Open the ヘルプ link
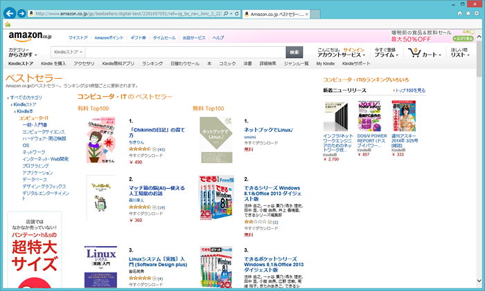 (x=218, y=37)
